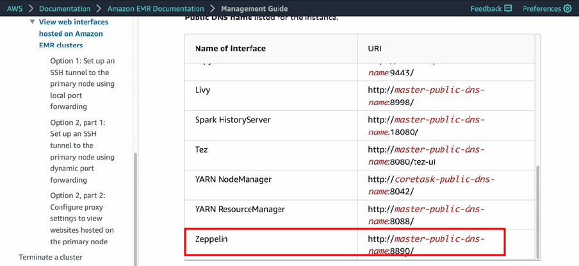Click the Tez URI ending in tez-ui

(426, 156)
